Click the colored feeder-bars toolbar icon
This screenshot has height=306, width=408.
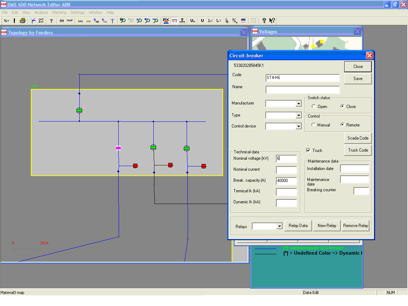pos(174,21)
